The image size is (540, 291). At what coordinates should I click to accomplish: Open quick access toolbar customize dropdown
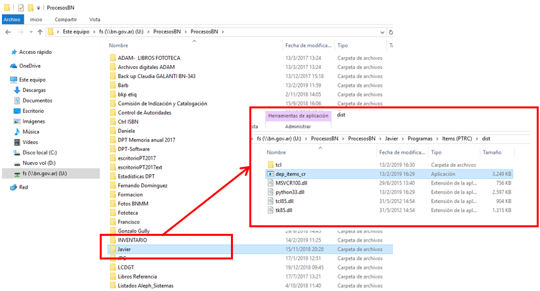pyautogui.click(x=38, y=8)
